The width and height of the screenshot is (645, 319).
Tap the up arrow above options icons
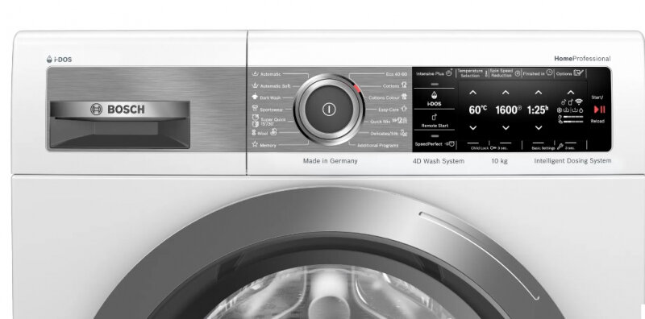pyautogui.click(x=571, y=93)
